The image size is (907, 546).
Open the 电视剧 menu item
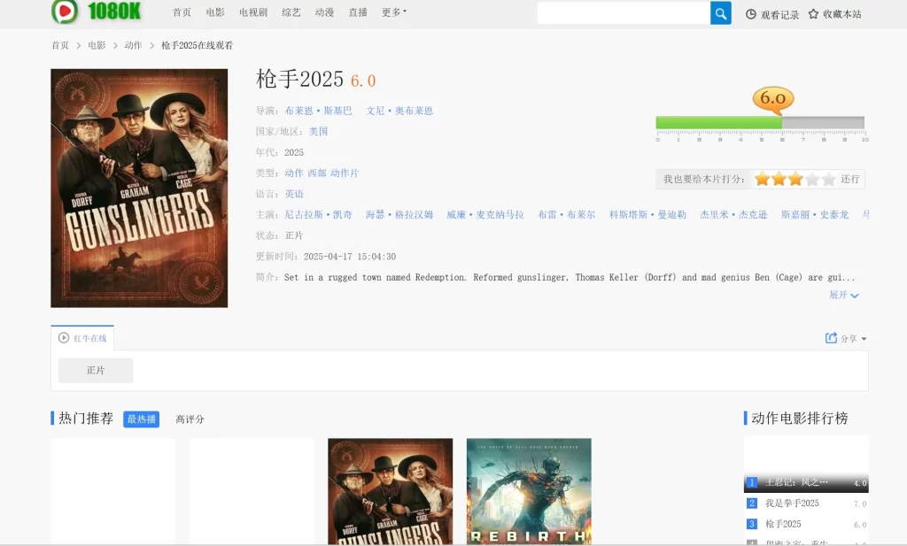[253, 12]
